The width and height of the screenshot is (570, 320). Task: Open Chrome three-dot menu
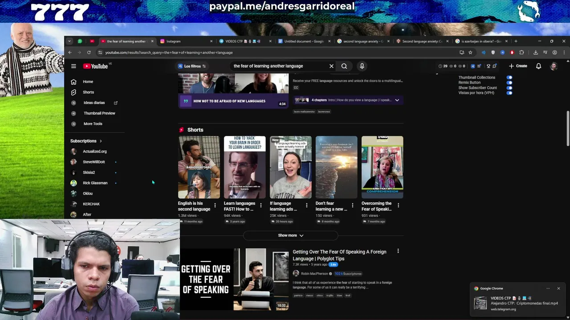coord(564,52)
